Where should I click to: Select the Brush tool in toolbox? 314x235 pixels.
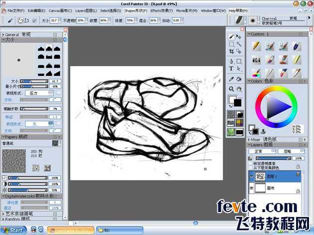tap(231, 37)
